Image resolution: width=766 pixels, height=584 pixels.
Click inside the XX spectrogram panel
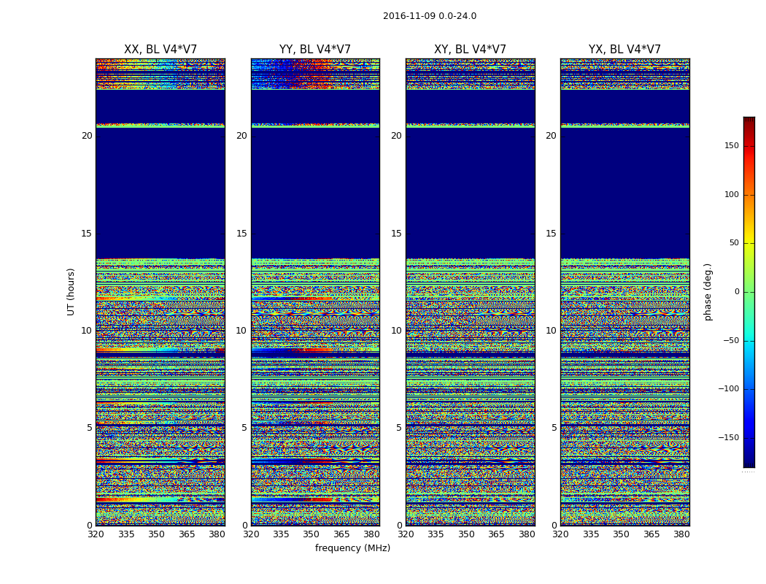click(x=160, y=292)
